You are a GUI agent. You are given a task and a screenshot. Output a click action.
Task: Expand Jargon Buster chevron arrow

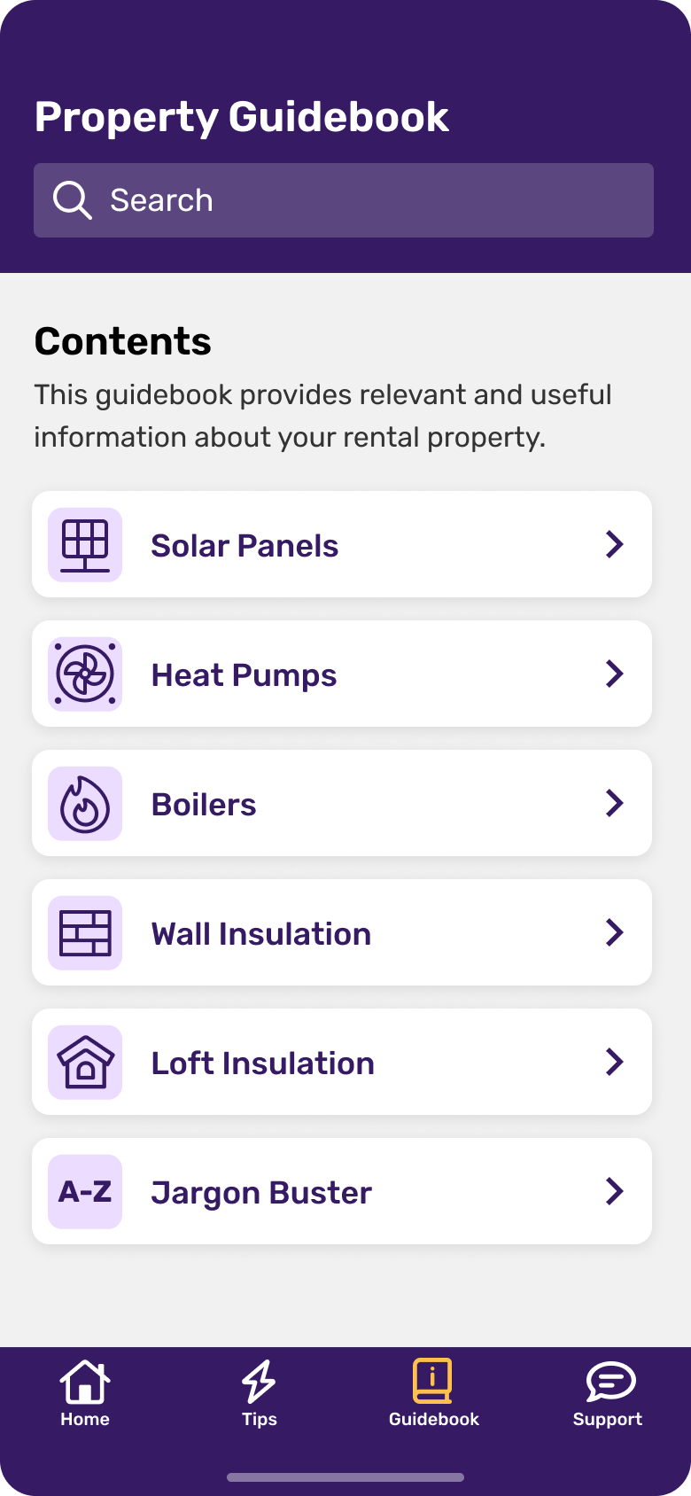tap(615, 1191)
